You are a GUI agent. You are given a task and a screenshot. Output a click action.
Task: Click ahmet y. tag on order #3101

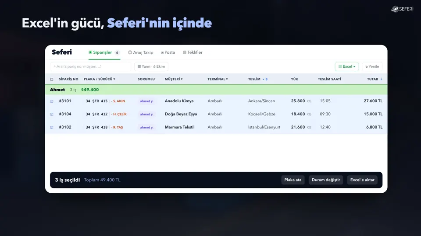pyautogui.click(x=146, y=101)
